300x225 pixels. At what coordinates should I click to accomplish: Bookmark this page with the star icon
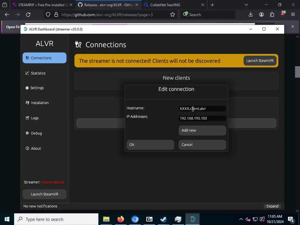point(172,15)
